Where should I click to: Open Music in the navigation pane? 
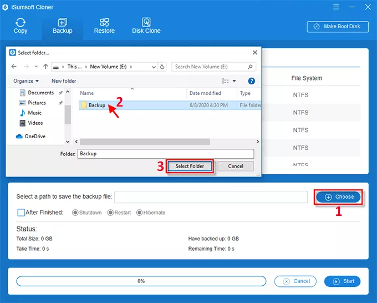pos(34,113)
